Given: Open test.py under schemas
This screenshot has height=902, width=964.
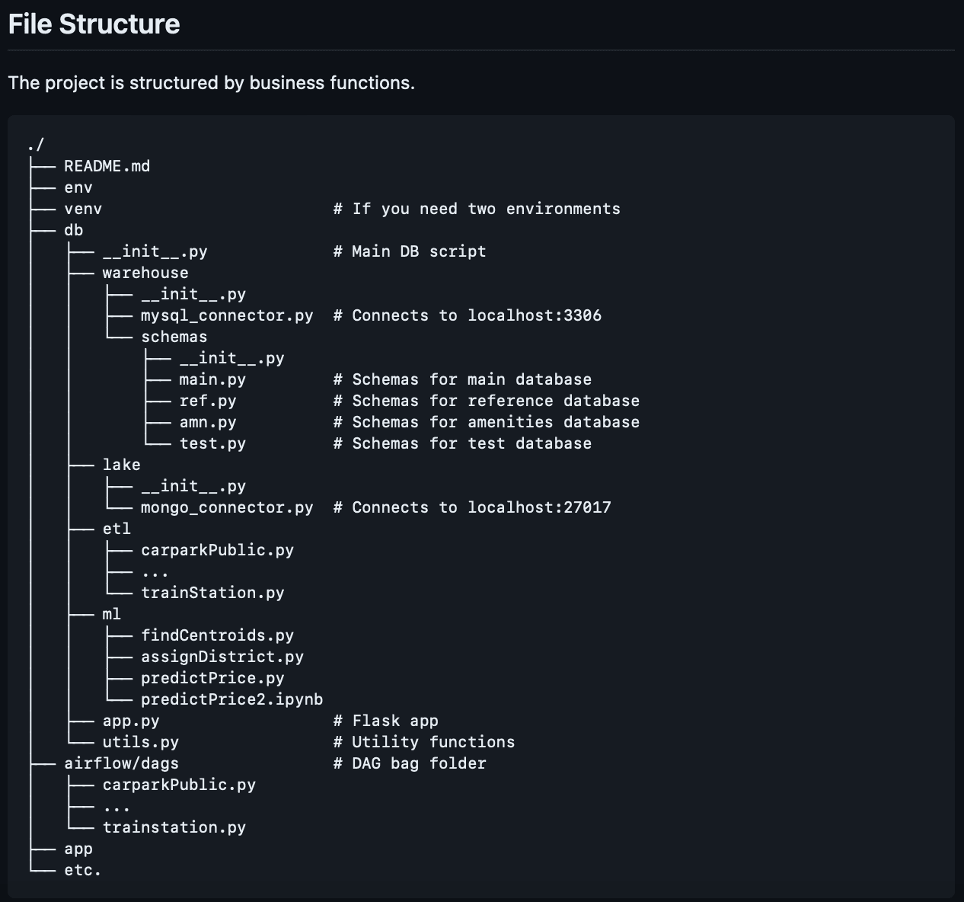Looking at the screenshot, I should tap(213, 443).
